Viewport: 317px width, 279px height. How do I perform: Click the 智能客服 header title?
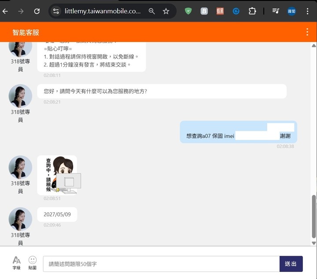pos(26,32)
